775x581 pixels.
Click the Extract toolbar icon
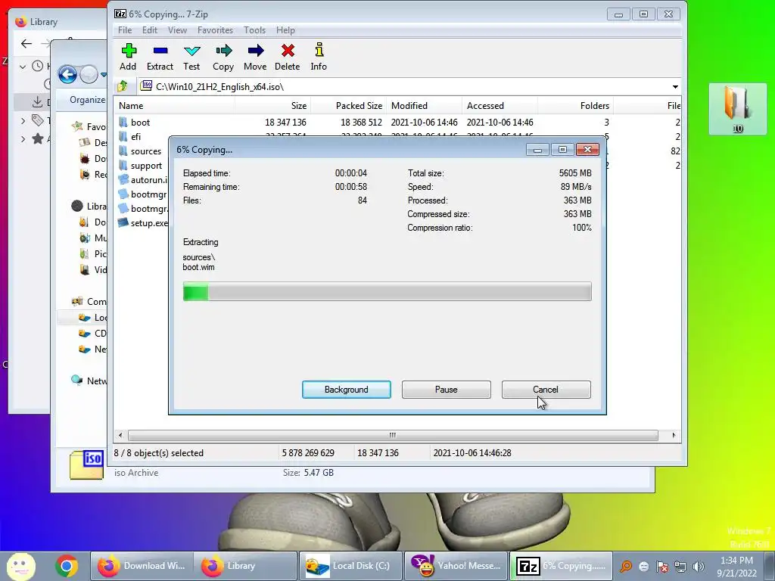[x=160, y=51]
